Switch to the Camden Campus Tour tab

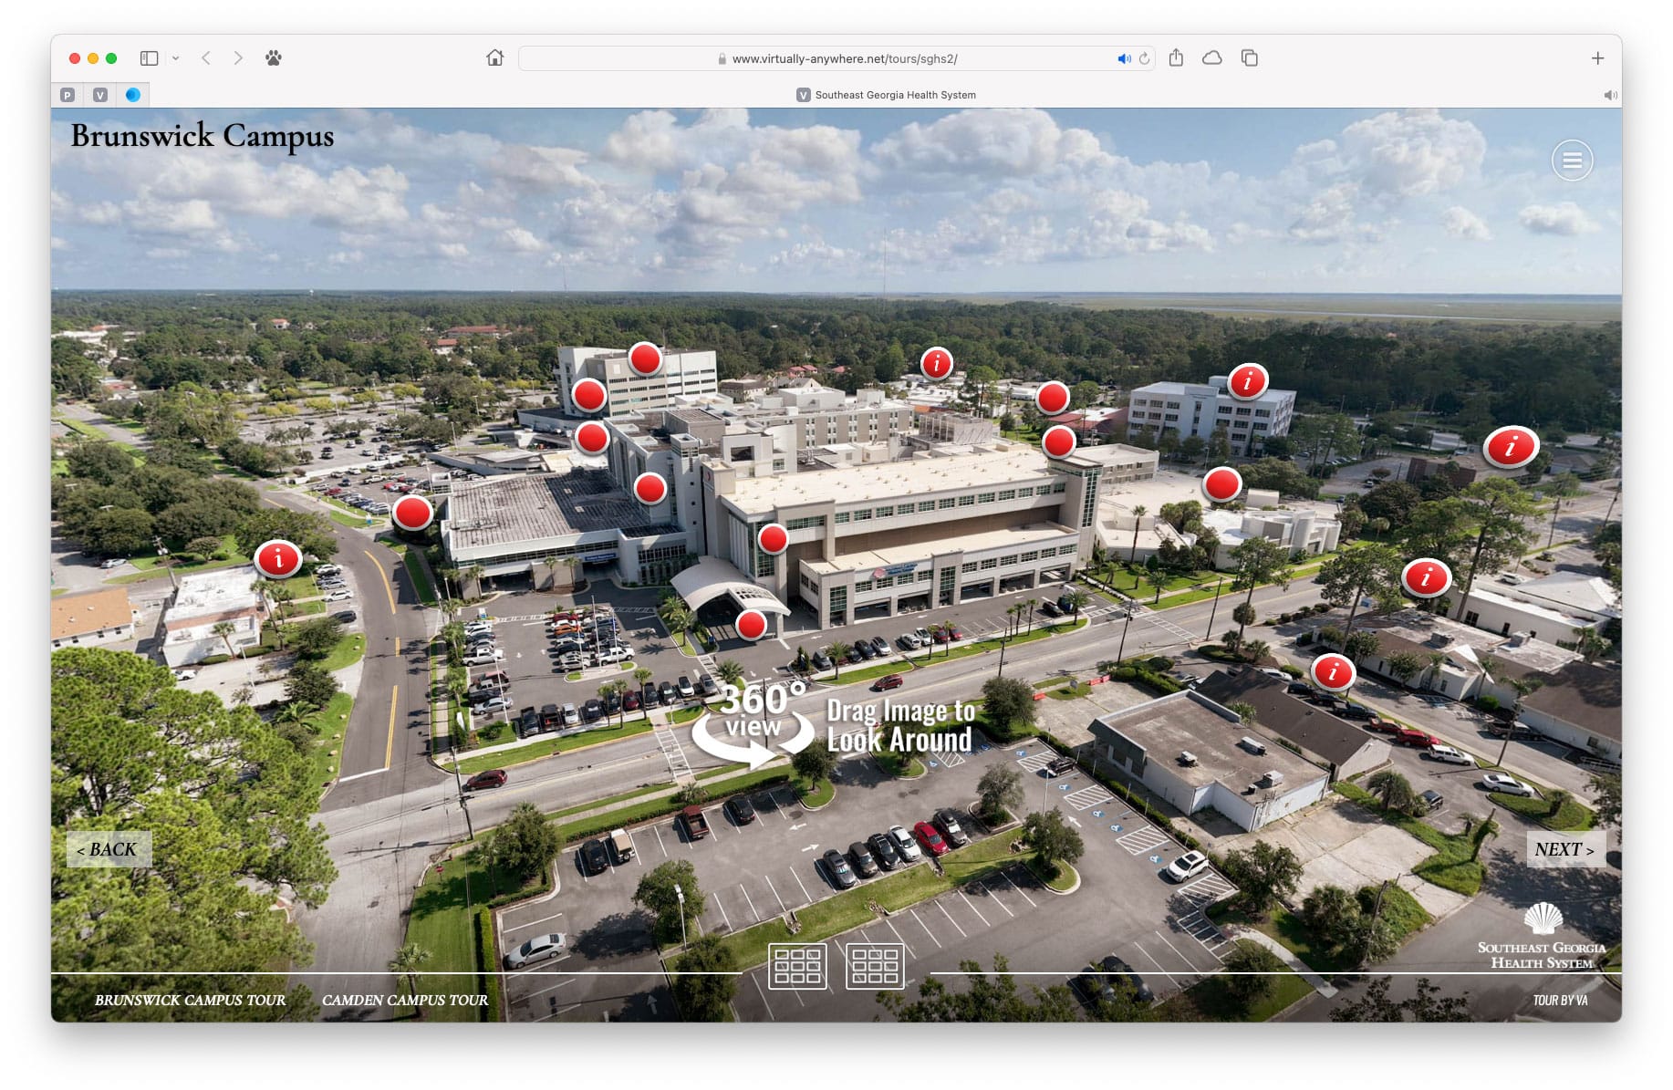[x=404, y=1000]
